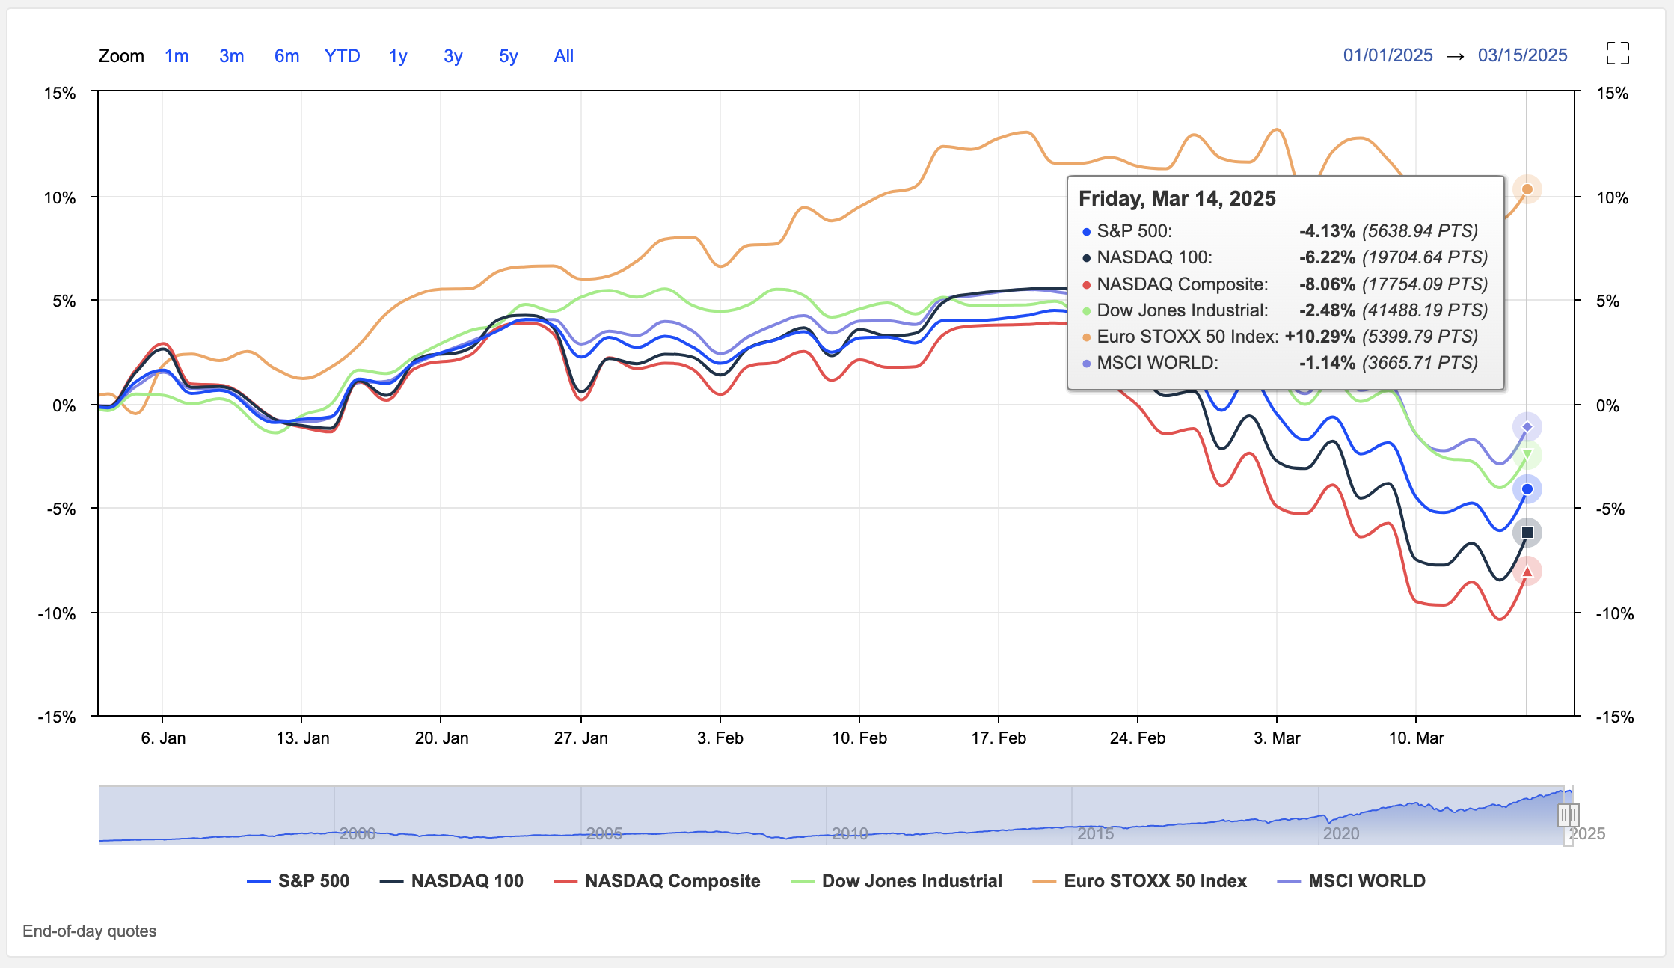1674x968 pixels.
Task: Click the S&P 500 blue circle marker
Action: point(1527,489)
